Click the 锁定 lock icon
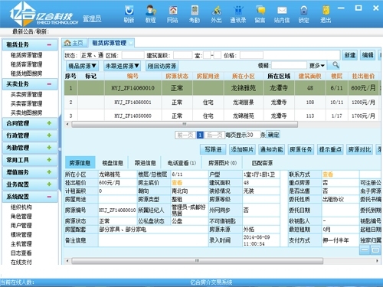 click(x=303, y=11)
